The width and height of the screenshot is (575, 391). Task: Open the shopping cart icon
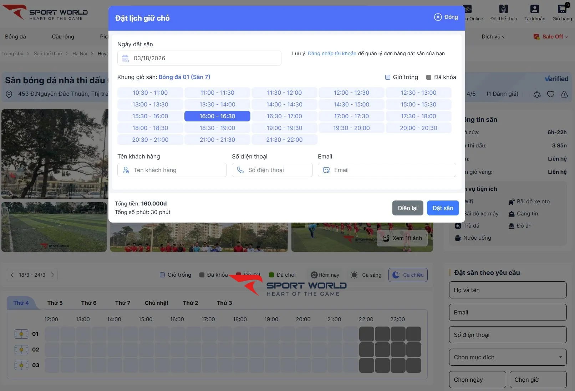pos(562,9)
